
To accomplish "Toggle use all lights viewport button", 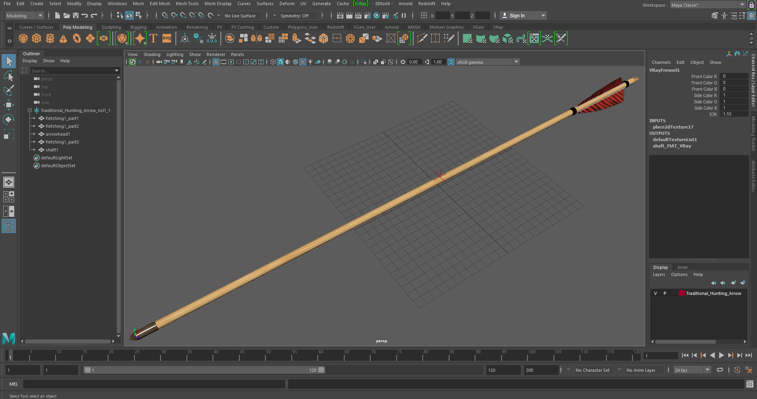I will pos(310,62).
